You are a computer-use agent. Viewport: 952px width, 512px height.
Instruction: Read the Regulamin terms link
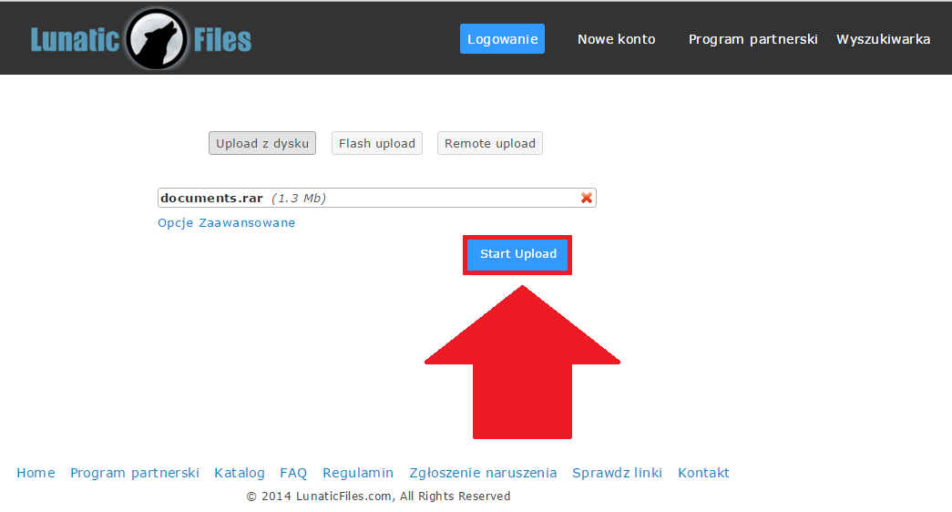coord(358,473)
